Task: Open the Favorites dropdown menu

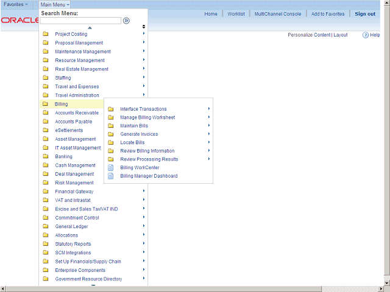Action: pos(16,4)
